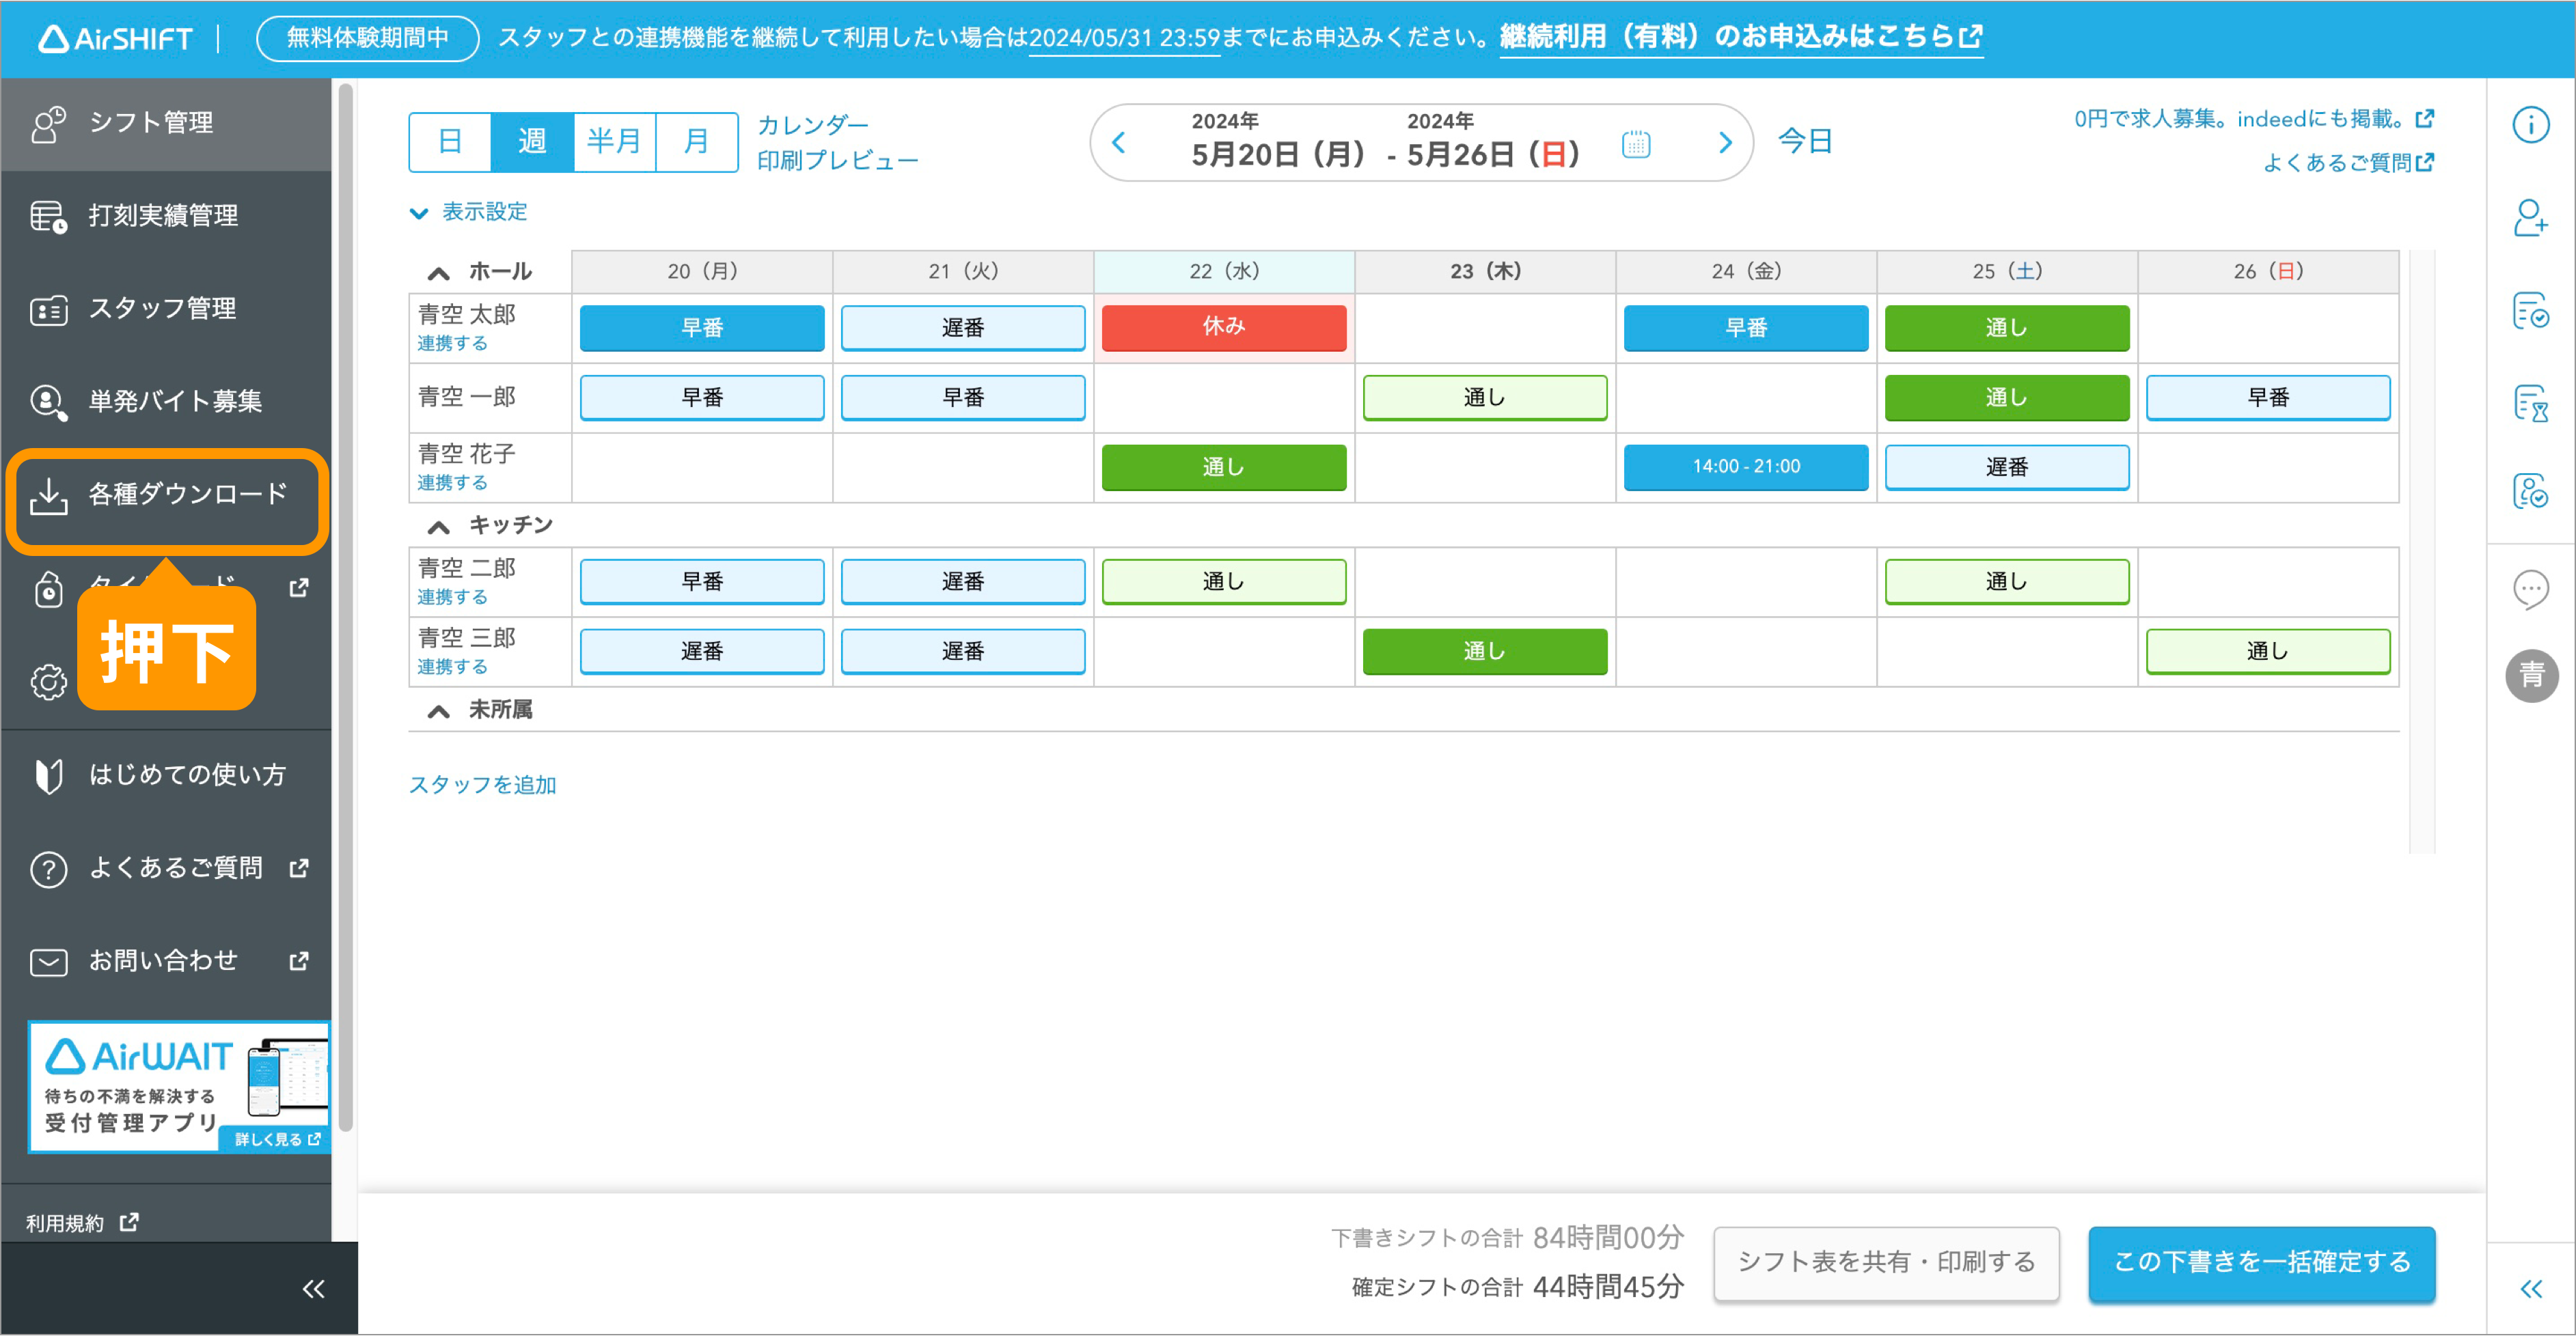Click 青空 花子's 14:00 - 21:00 shift
The image size is (2576, 1336).
point(1746,467)
